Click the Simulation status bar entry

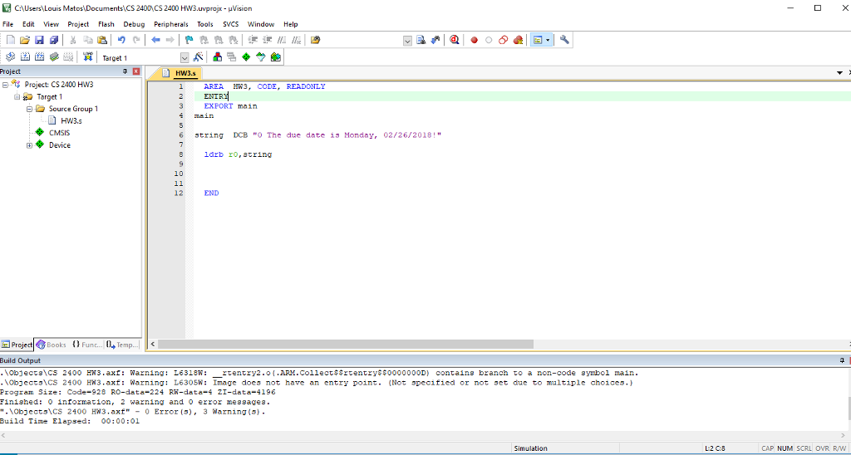(530, 448)
